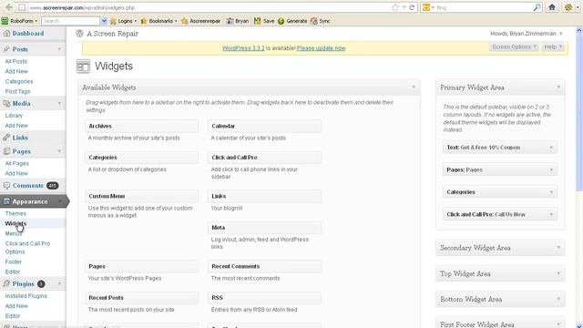Select the Recent Comments widget
The height and width of the screenshot is (328, 583).
(x=264, y=266)
